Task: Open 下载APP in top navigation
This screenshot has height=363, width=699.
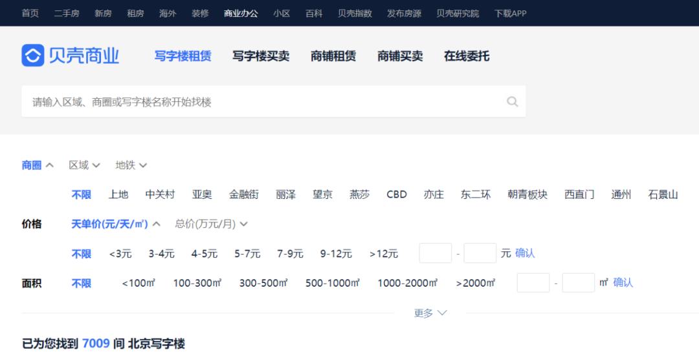Action: (x=511, y=14)
